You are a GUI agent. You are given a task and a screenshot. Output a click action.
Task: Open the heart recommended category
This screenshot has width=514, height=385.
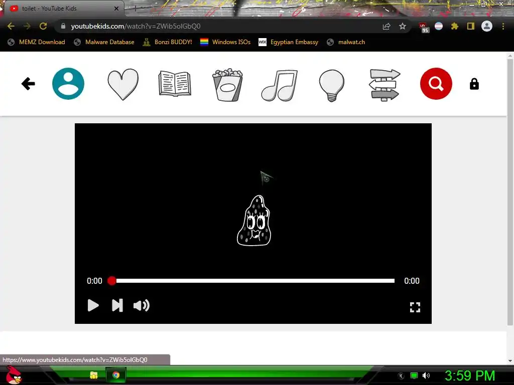pos(123,84)
